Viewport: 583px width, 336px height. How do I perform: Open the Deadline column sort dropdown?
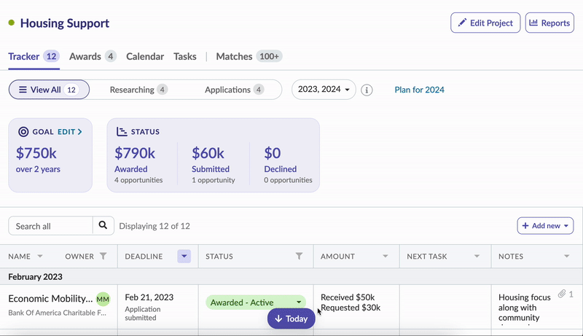pos(184,257)
